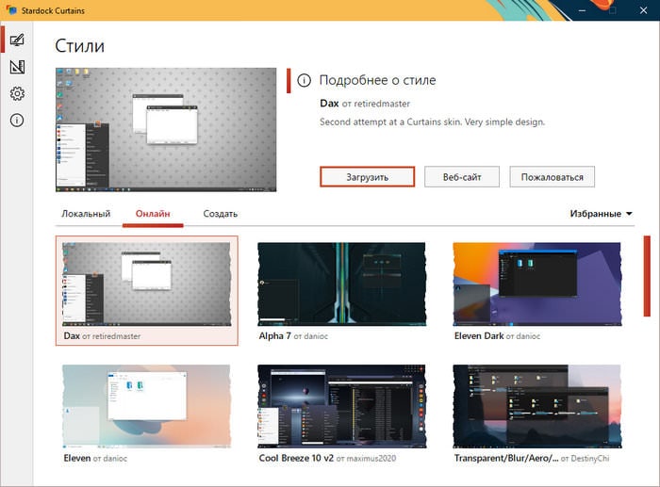Select the Eleven light style thumbnail
The height and width of the screenshot is (487, 660).
coord(146,406)
